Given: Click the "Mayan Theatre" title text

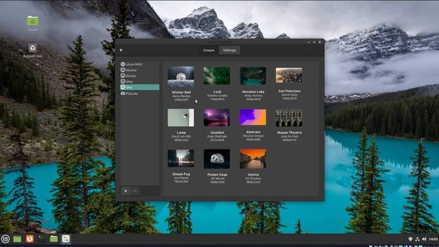Looking at the screenshot, I should coord(289,132).
